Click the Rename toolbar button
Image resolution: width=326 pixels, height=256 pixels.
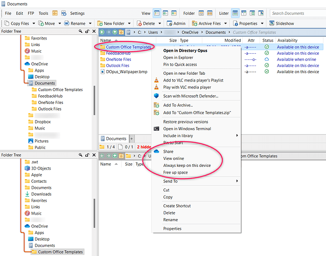coord(75,24)
